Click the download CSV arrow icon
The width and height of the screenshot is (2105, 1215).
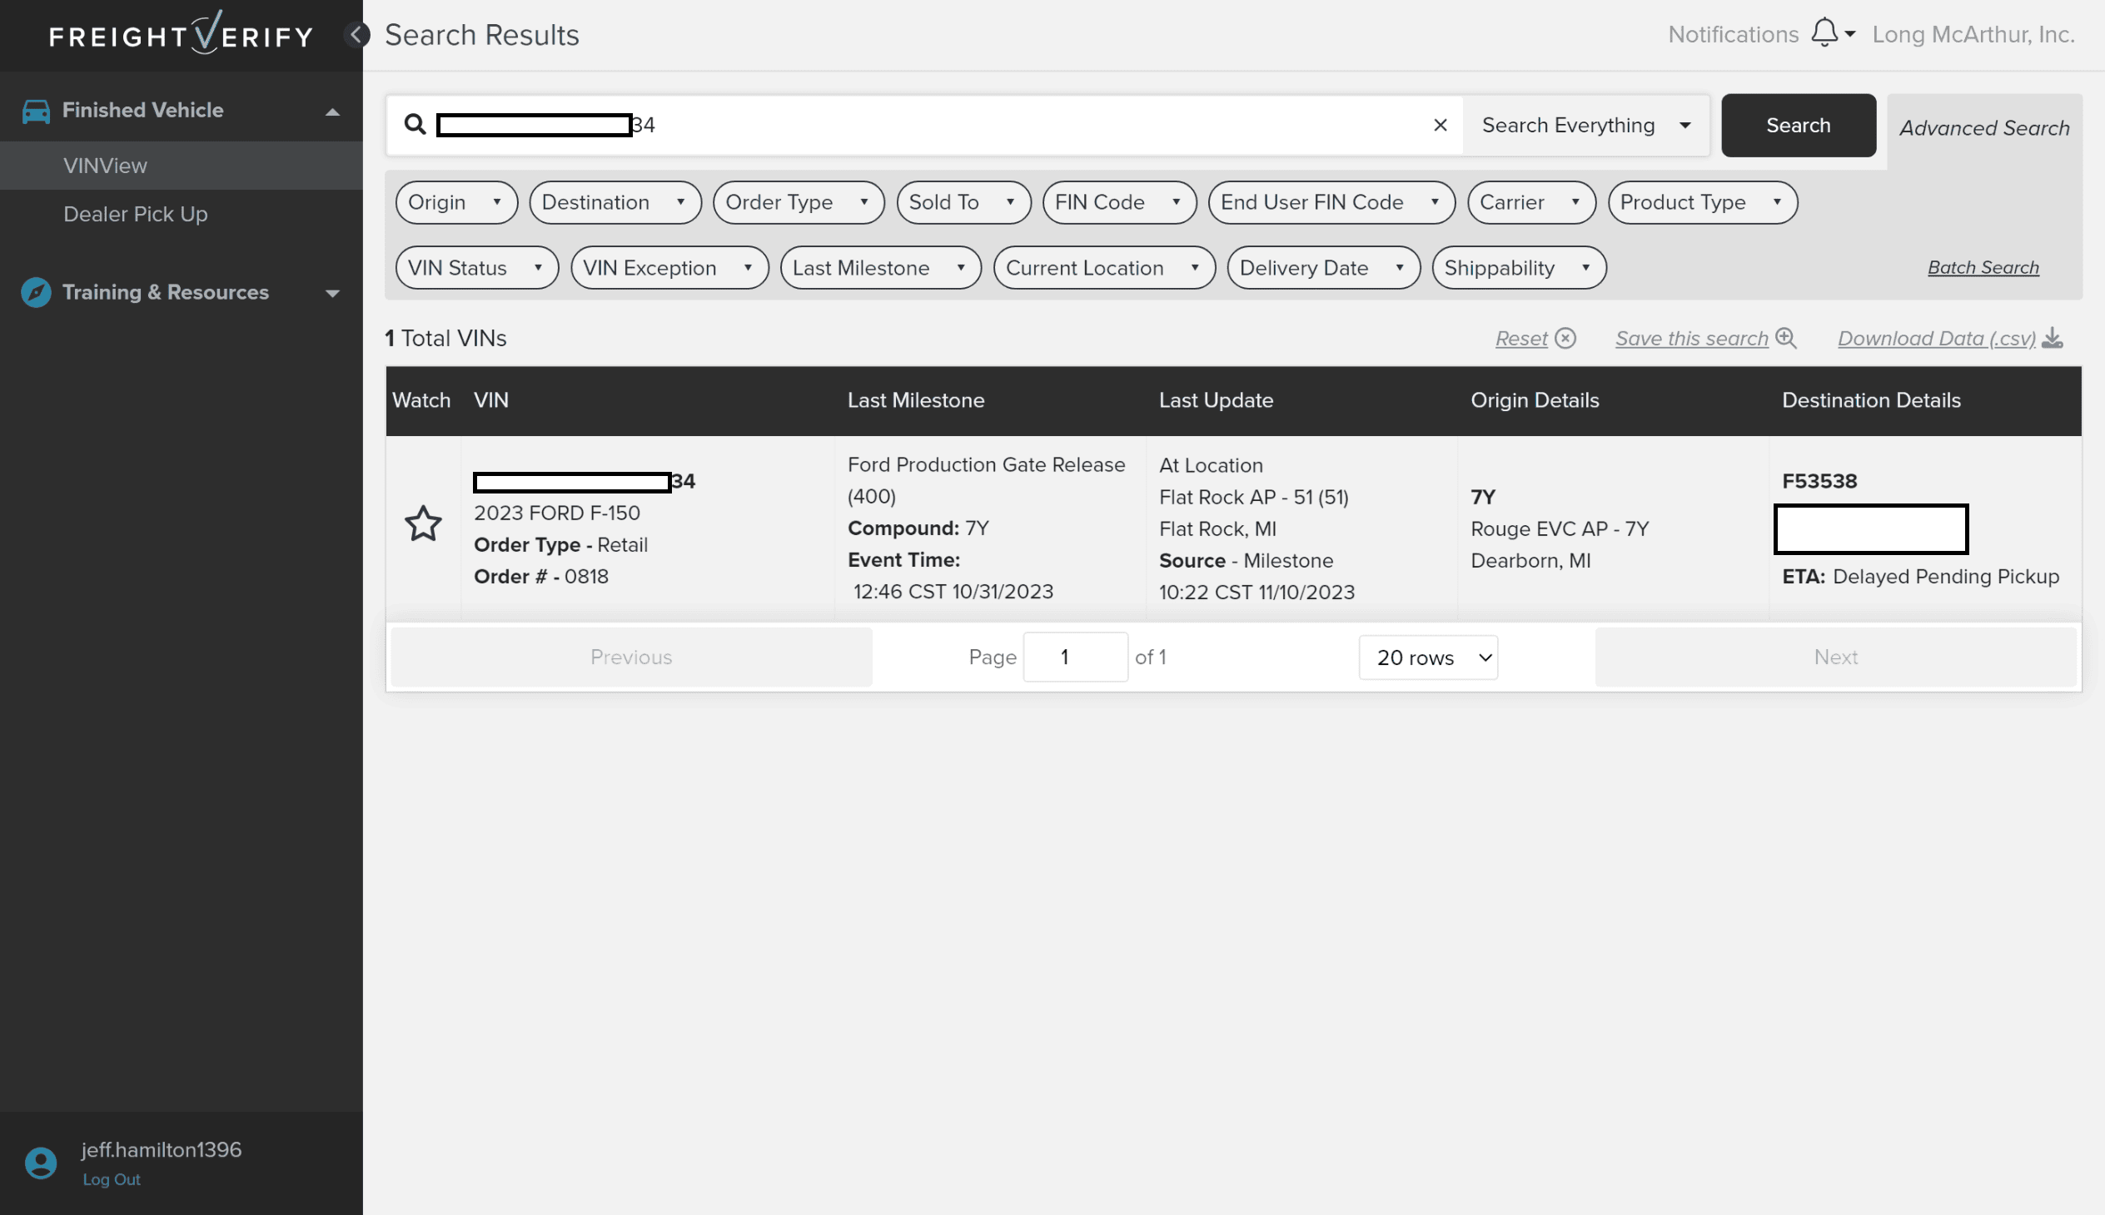pyautogui.click(x=2052, y=338)
